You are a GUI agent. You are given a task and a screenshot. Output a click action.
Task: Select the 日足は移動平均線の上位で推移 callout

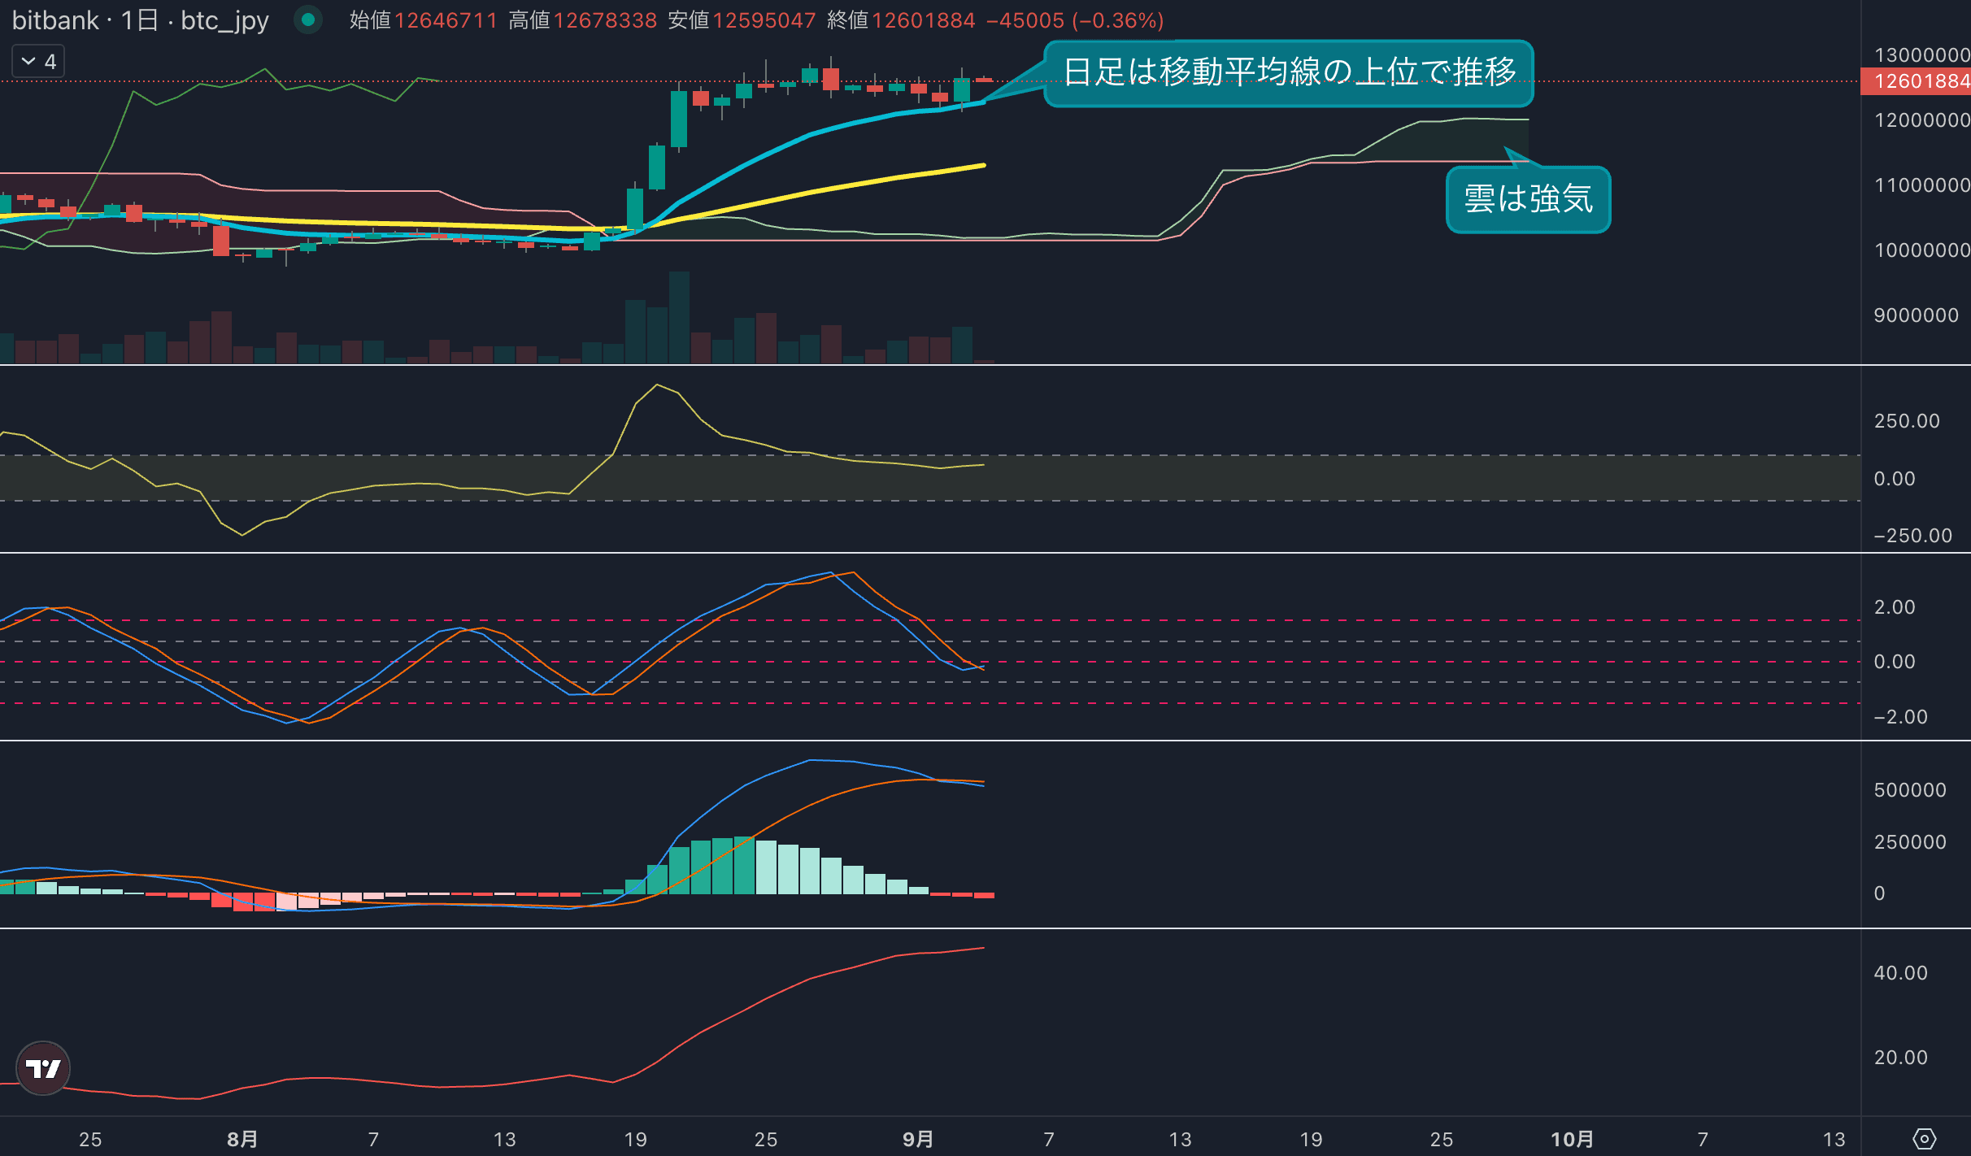(1289, 72)
